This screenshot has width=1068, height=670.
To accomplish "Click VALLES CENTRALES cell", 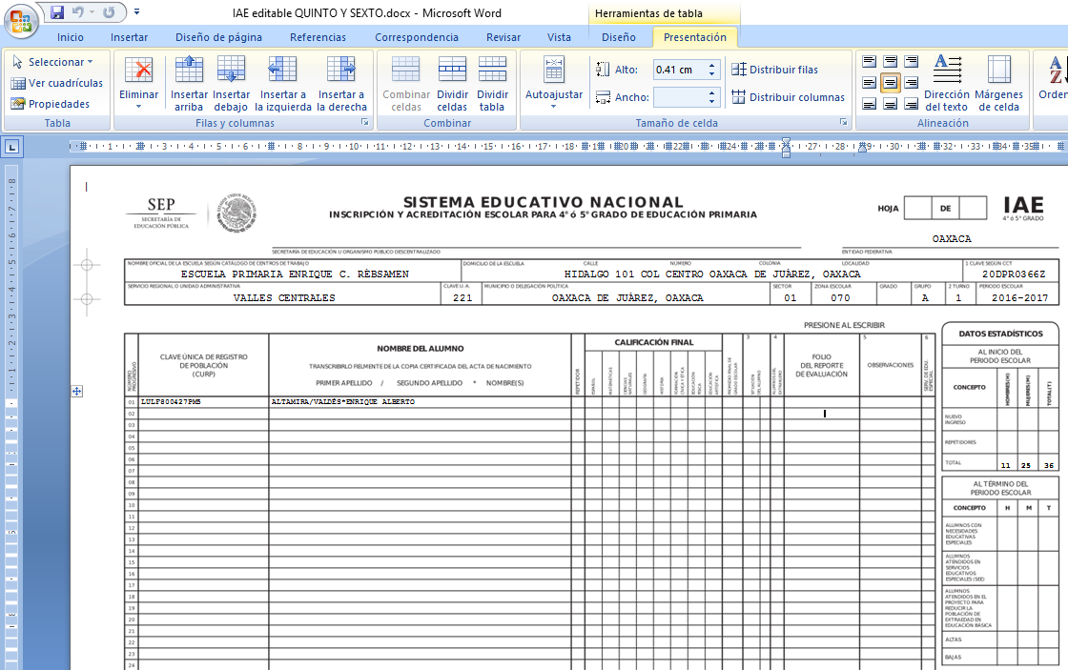I will click(x=284, y=297).
